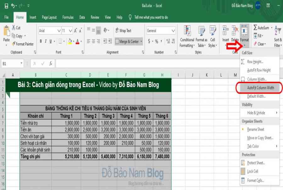283x190 pixels.
Task: Open Format as Table gallery
Action: click(202, 37)
